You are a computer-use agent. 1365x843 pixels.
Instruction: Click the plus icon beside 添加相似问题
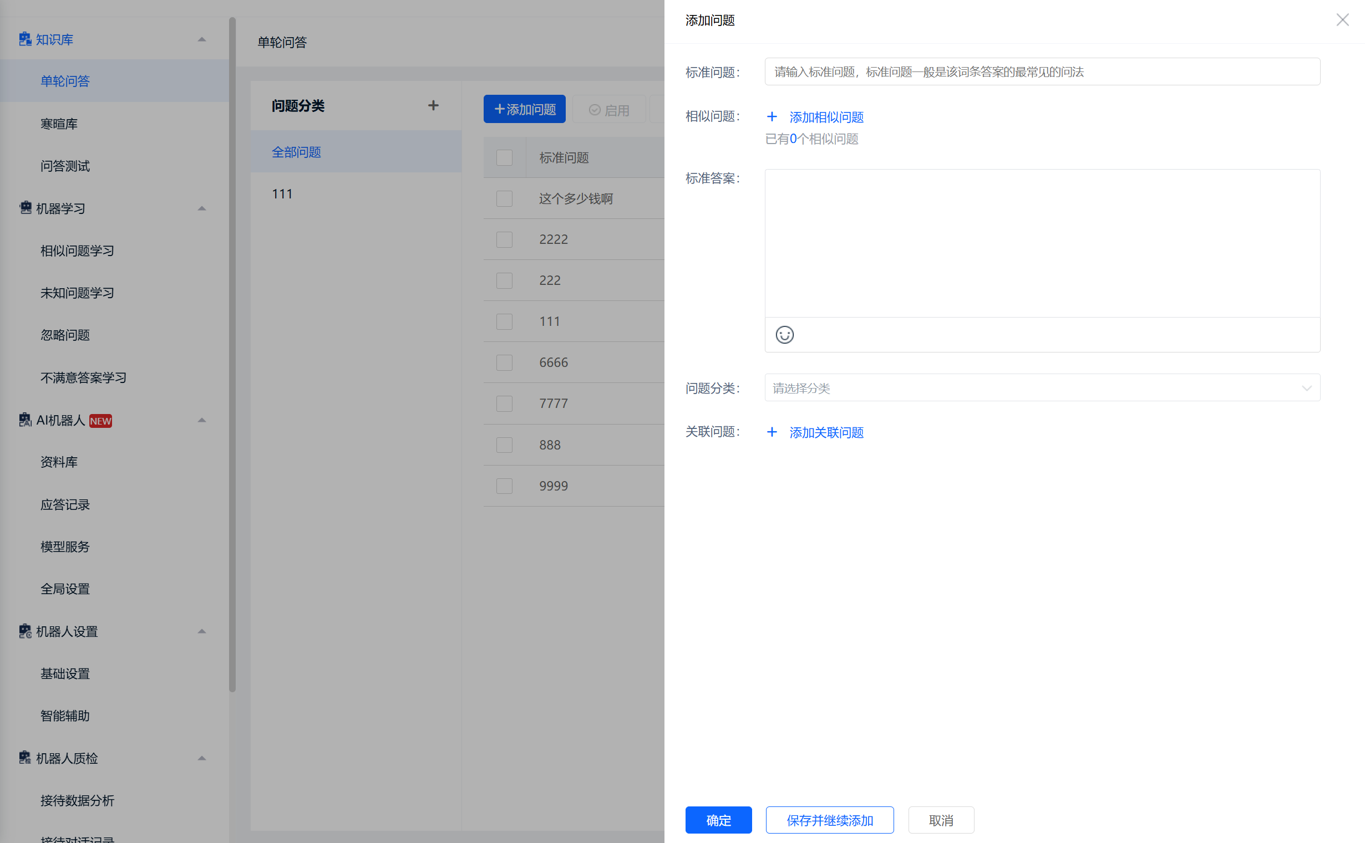click(x=772, y=116)
